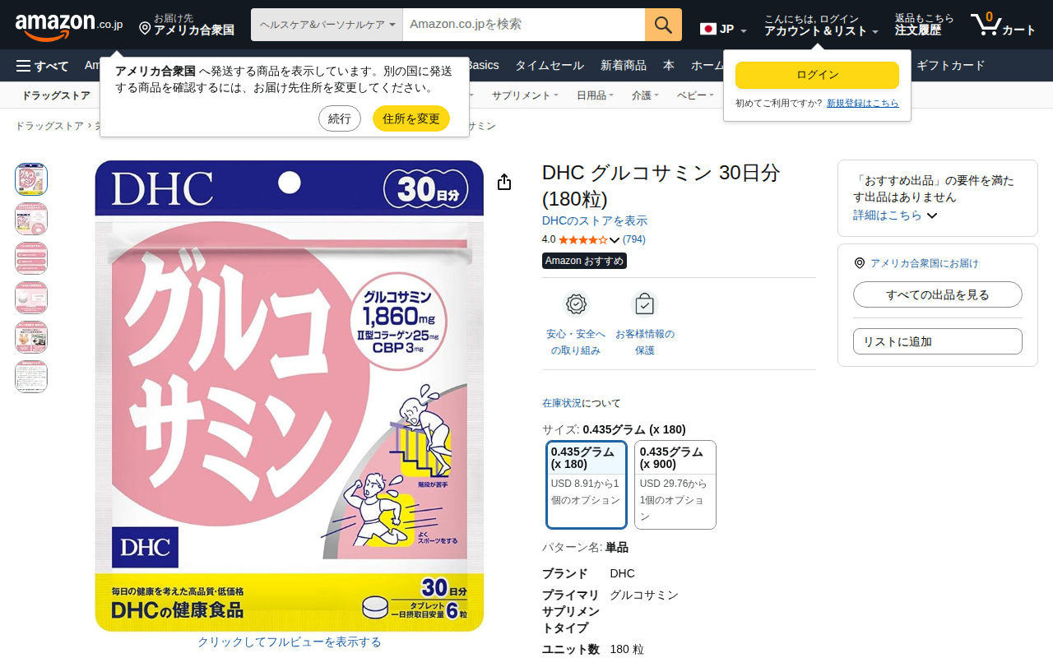Viewport: 1053px width, 658px height.
Task: Select the 0.435グラム (x 180) size option
Action: (x=587, y=485)
